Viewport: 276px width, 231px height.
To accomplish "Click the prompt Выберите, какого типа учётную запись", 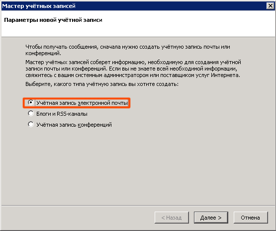I will [102, 84].
